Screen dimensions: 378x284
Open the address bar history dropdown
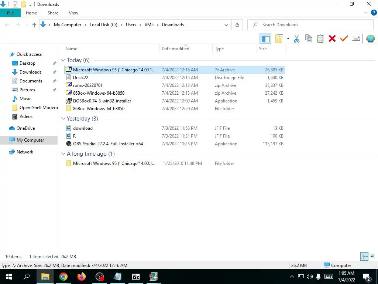[x=226, y=25]
